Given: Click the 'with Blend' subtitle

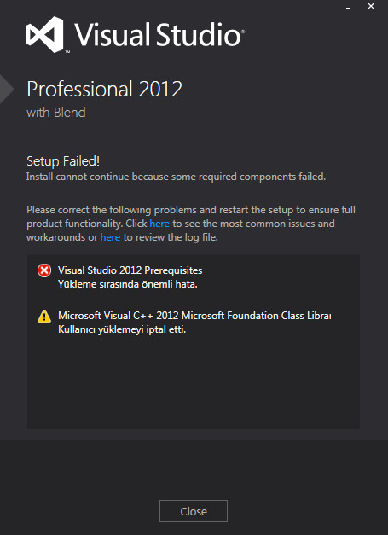Looking at the screenshot, I should pyautogui.click(x=56, y=113).
